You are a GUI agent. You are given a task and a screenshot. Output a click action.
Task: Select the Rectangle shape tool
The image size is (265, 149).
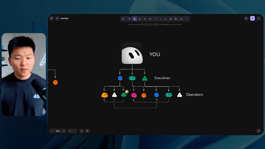pos(140,19)
